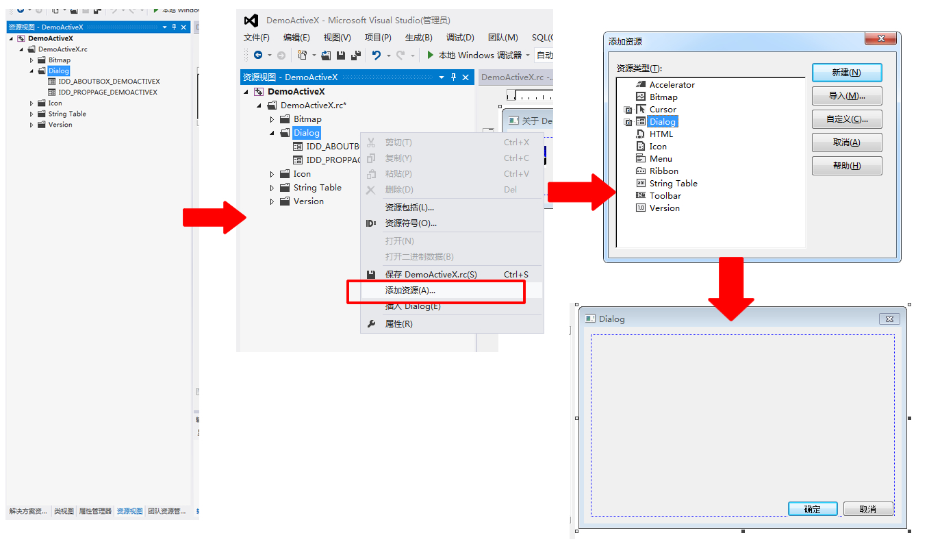Expand the Cursor plus box in 添加资源 list
The image size is (929, 544).
tap(627, 110)
